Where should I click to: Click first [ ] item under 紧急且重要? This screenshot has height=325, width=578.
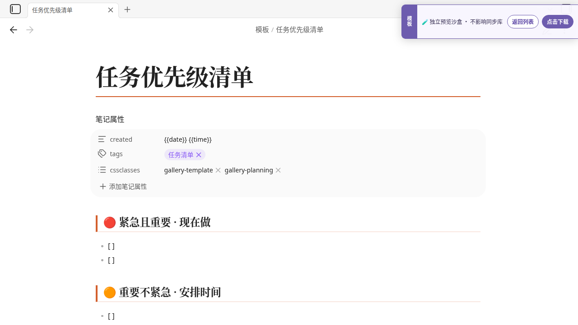point(111,246)
